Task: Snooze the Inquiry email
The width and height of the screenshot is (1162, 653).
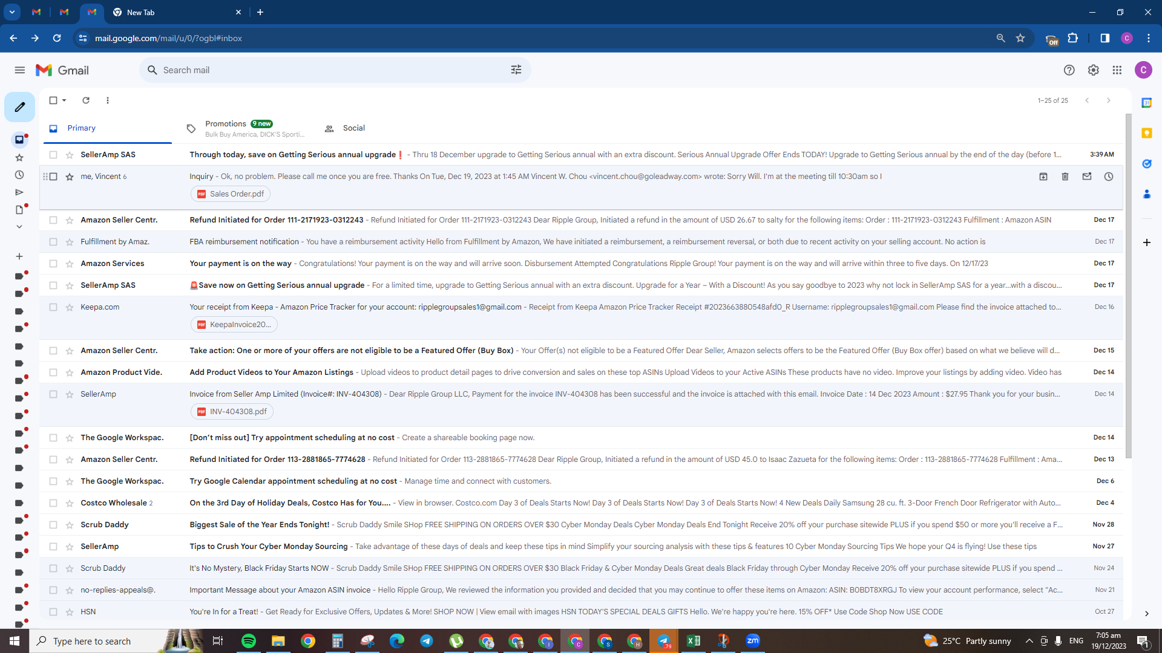Action: 1109,177
